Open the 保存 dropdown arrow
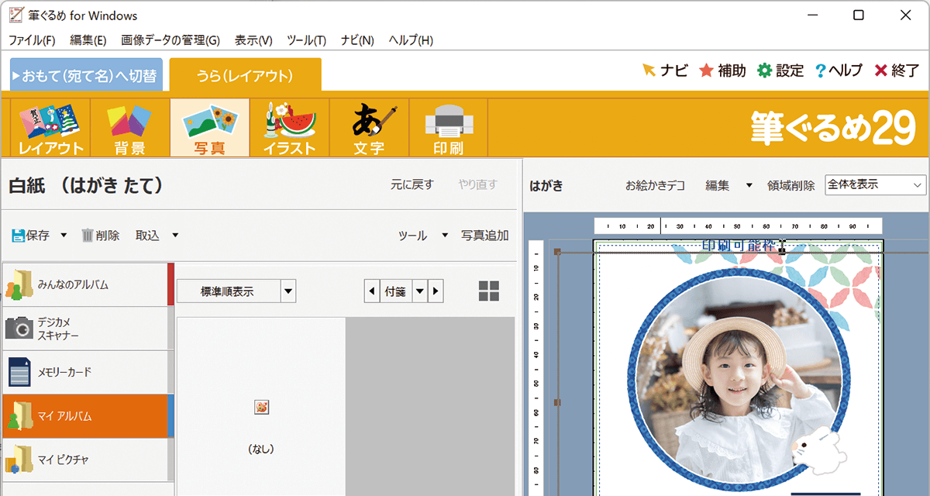 coord(64,235)
